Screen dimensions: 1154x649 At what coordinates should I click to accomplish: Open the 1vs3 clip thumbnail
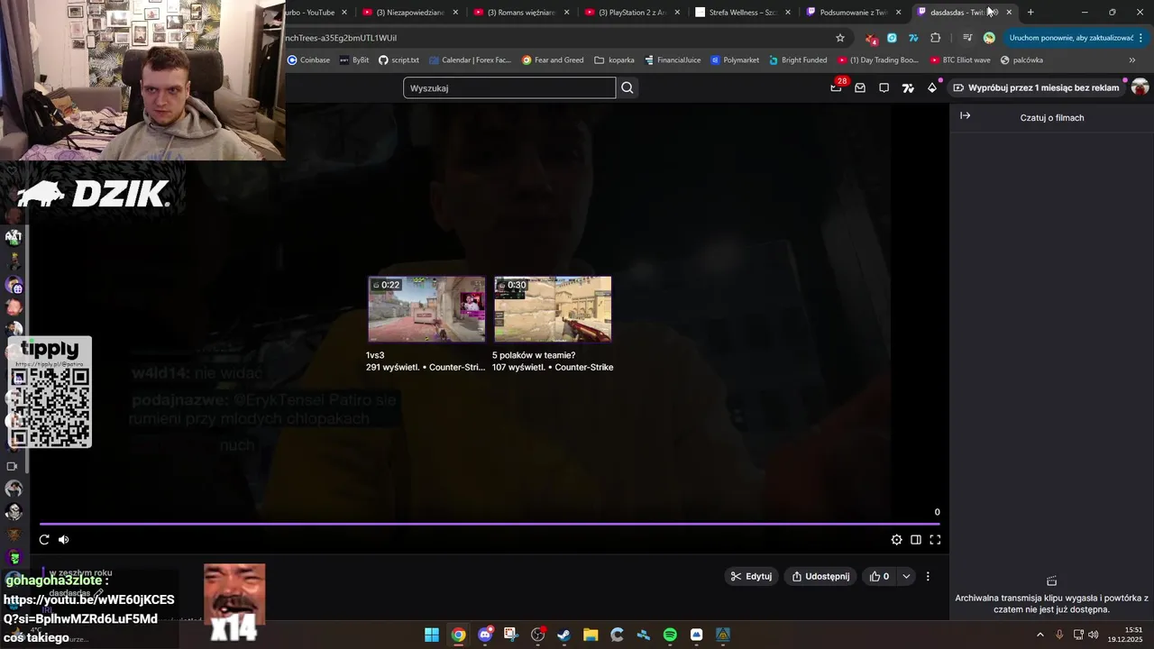(x=426, y=309)
